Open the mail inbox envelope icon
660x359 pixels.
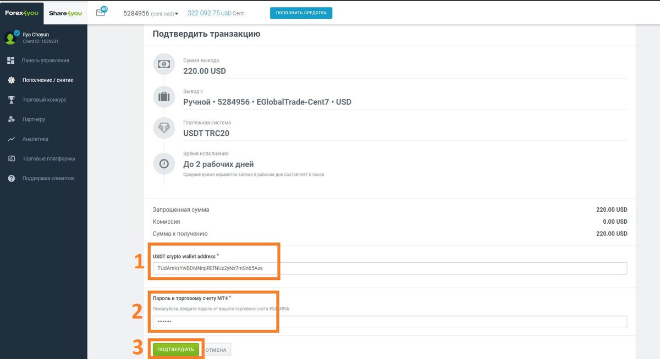pos(100,13)
